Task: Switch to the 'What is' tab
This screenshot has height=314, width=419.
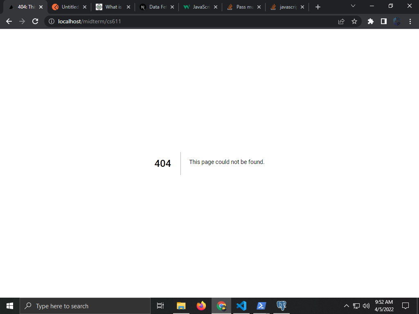Action: pos(113,7)
